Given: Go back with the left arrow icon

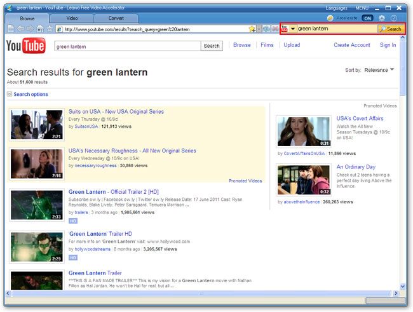Looking at the screenshot, I should click(20, 29).
